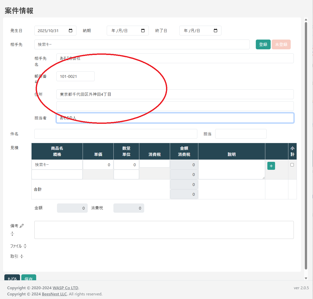Click the pencil edit icon beside 備考

22,226
